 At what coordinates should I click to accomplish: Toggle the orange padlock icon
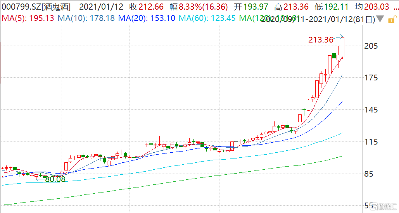tap(392, 19)
